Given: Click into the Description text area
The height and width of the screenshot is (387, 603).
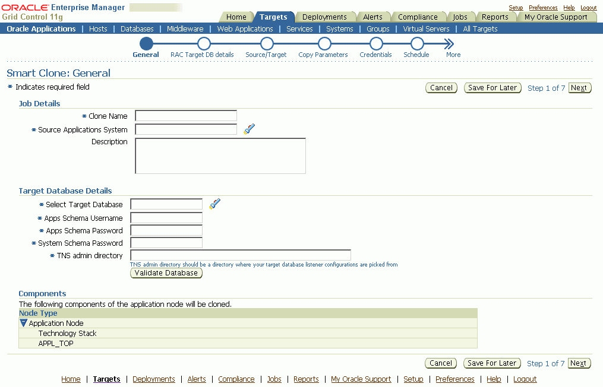Looking at the screenshot, I should tap(220, 156).
